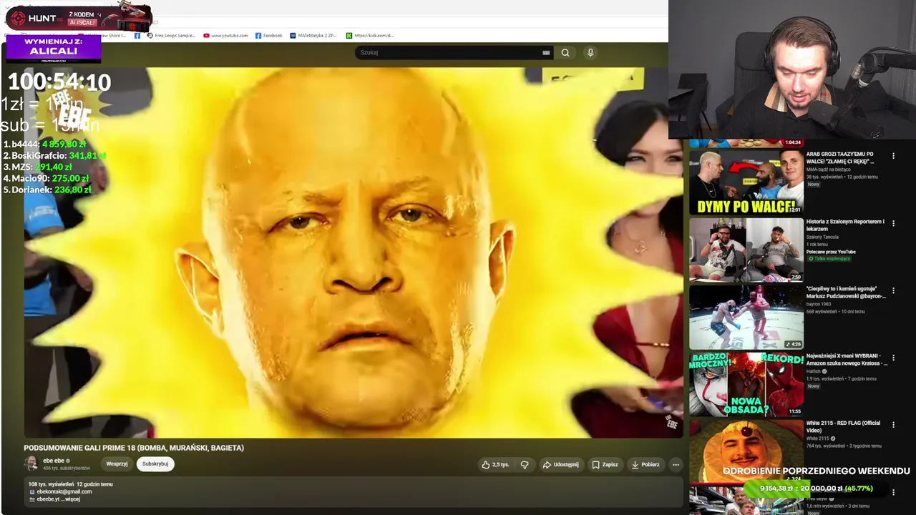Viewport: 916px width, 515px height.
Task: Open the www.youtube.com bookmark
Action: click(x=225, y=35)
